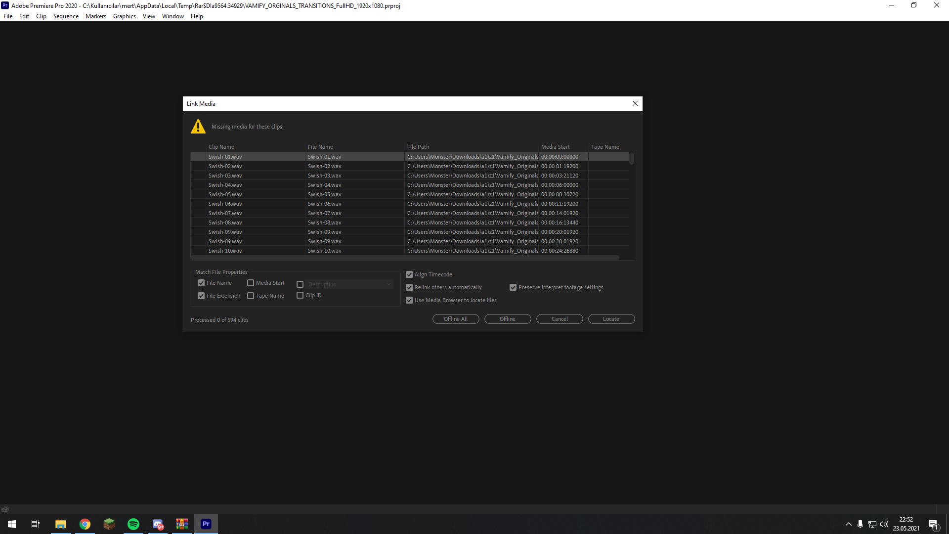The width and height of the screenshot is (949, 534).
Task: Click the Creative Cloud status icon at the bottom left
Action: tap(5, 509)
